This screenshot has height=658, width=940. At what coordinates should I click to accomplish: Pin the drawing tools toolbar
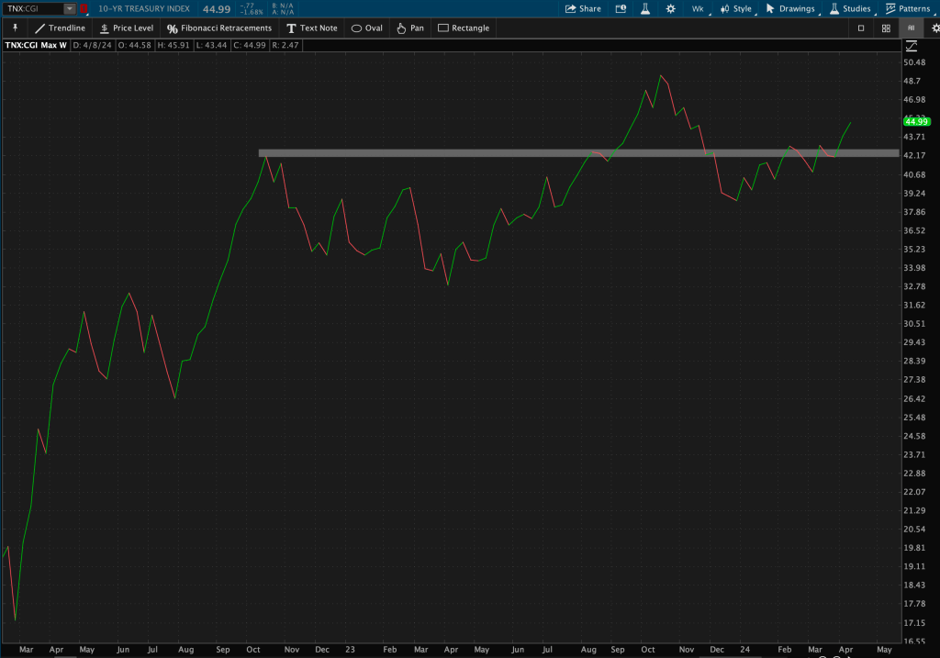pos(15,28)
